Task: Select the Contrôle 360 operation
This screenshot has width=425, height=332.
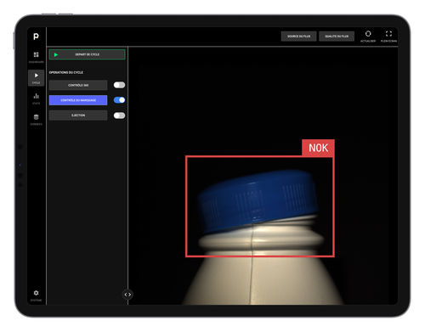Action: (78, 85)
